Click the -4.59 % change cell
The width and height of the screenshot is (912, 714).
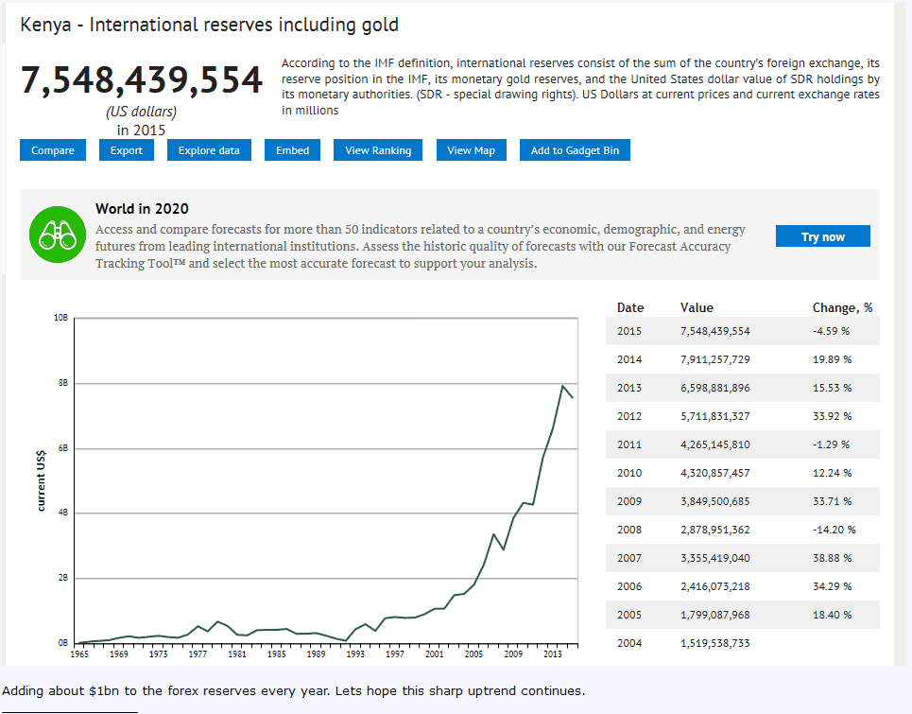click(x=831, y=331)
